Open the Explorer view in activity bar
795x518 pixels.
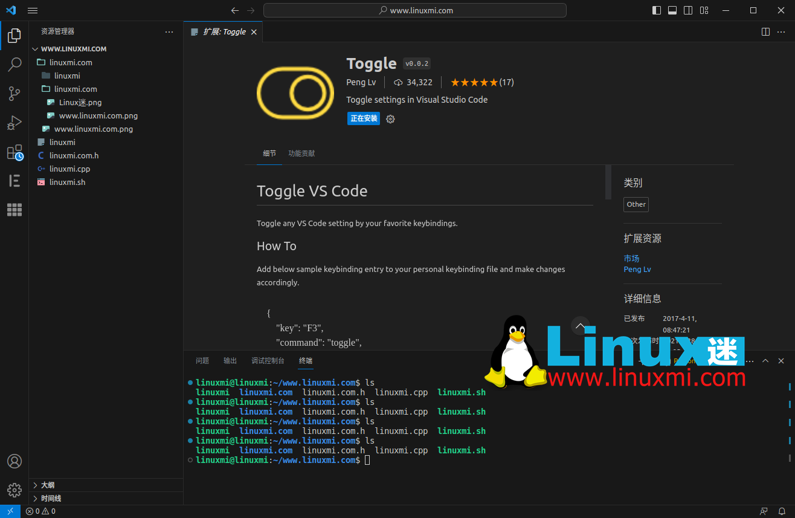click(14, 36)
